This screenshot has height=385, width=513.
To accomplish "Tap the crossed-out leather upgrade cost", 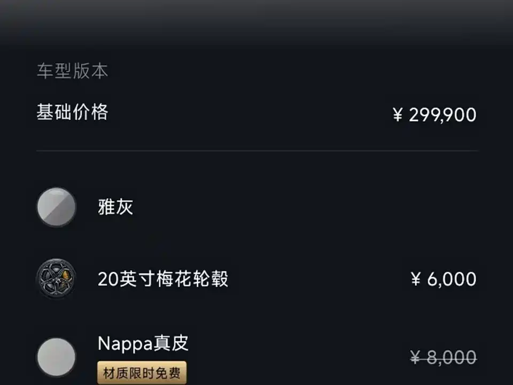I will pos(443,357).
